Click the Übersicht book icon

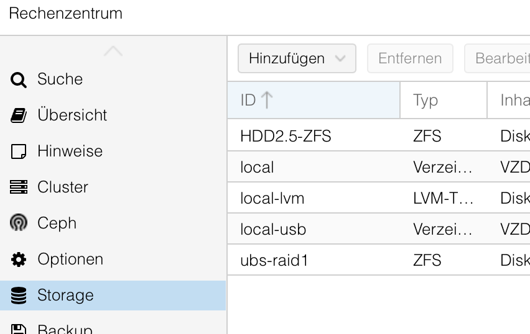click(x=19, y=115)
